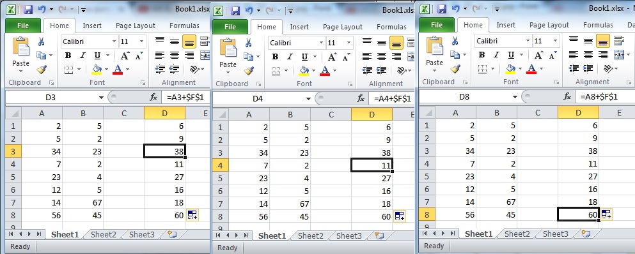Screen dimensions: 635x254
Task: Click insert function fx icon in left window
Action: [x=153, y=97]
